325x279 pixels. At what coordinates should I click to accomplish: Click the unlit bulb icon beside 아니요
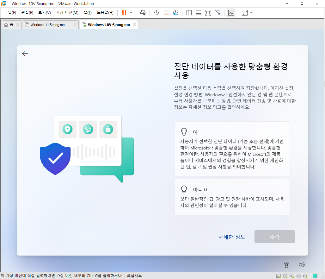184,189
